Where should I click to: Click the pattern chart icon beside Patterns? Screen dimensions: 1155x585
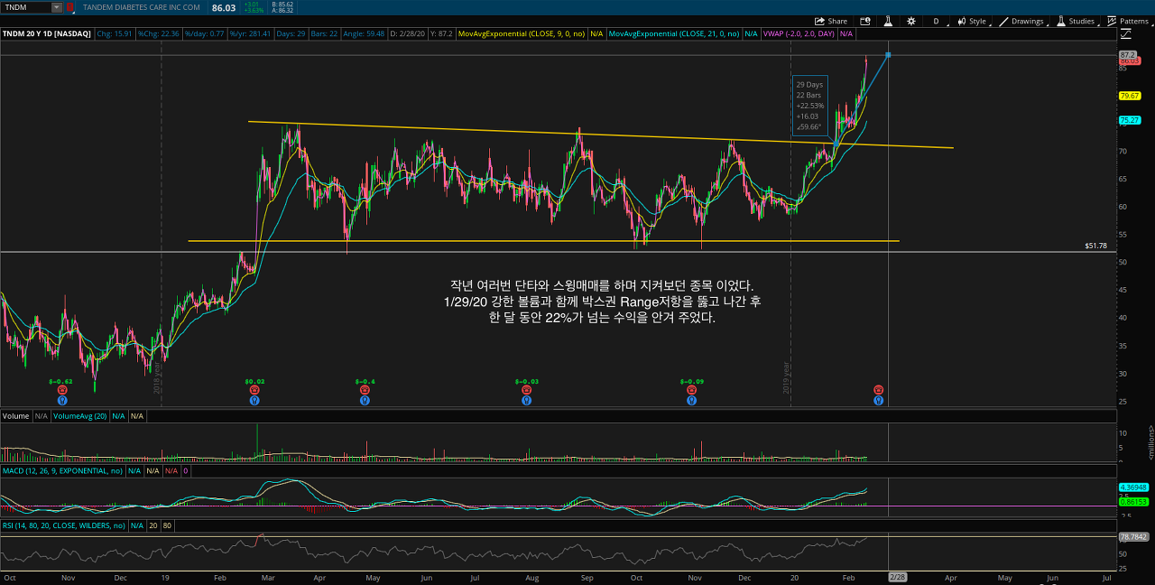(1112, 21)
